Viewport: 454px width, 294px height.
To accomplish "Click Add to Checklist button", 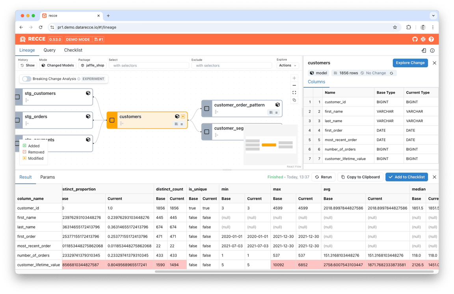I will pos(406,177).
